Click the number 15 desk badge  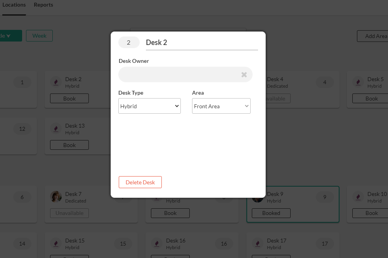coord(123,244)
